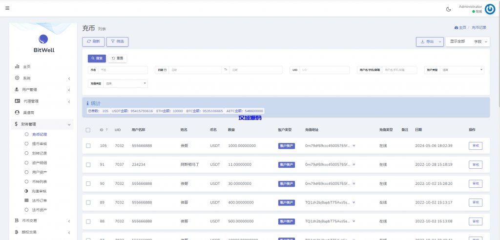Image resolution: width=500 pixels, height=240 pixels.
Task: Click the statistics info icon
Action: click(x=88, y=103)
